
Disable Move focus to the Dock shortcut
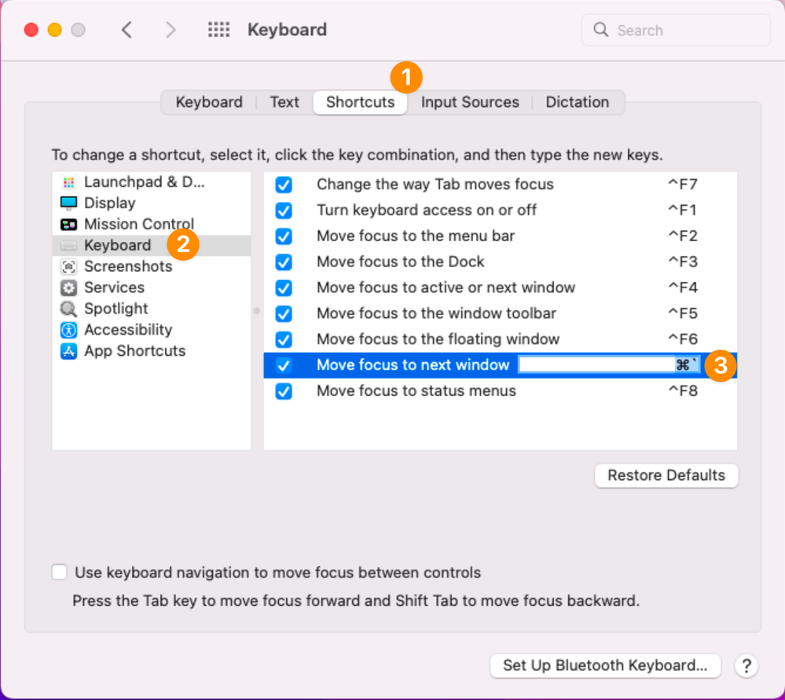tap(284, 262)
